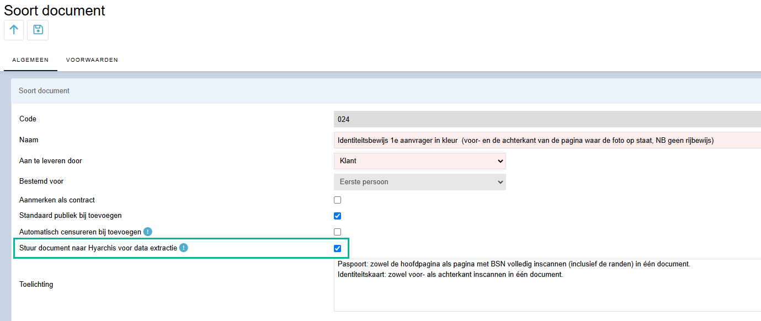The height and width of the screenshot is (321, 761).
Task: Click the up arrow back icon
Action: coord(14,30)
